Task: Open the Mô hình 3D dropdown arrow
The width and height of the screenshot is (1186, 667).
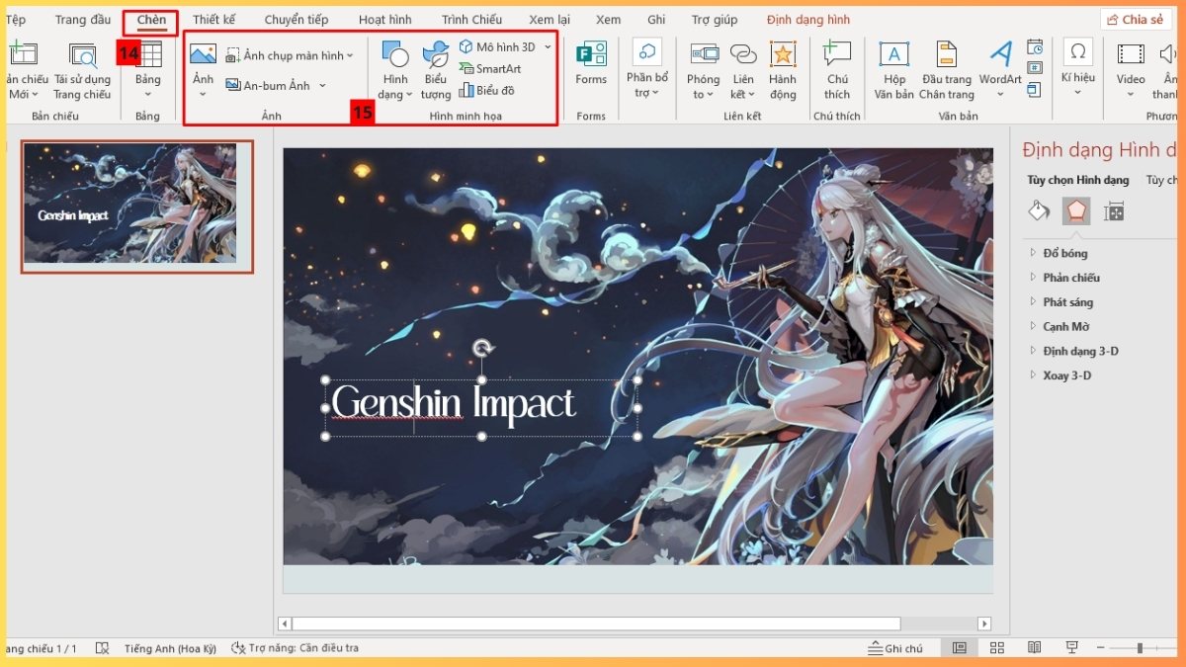Action: [x=549, y=45]
